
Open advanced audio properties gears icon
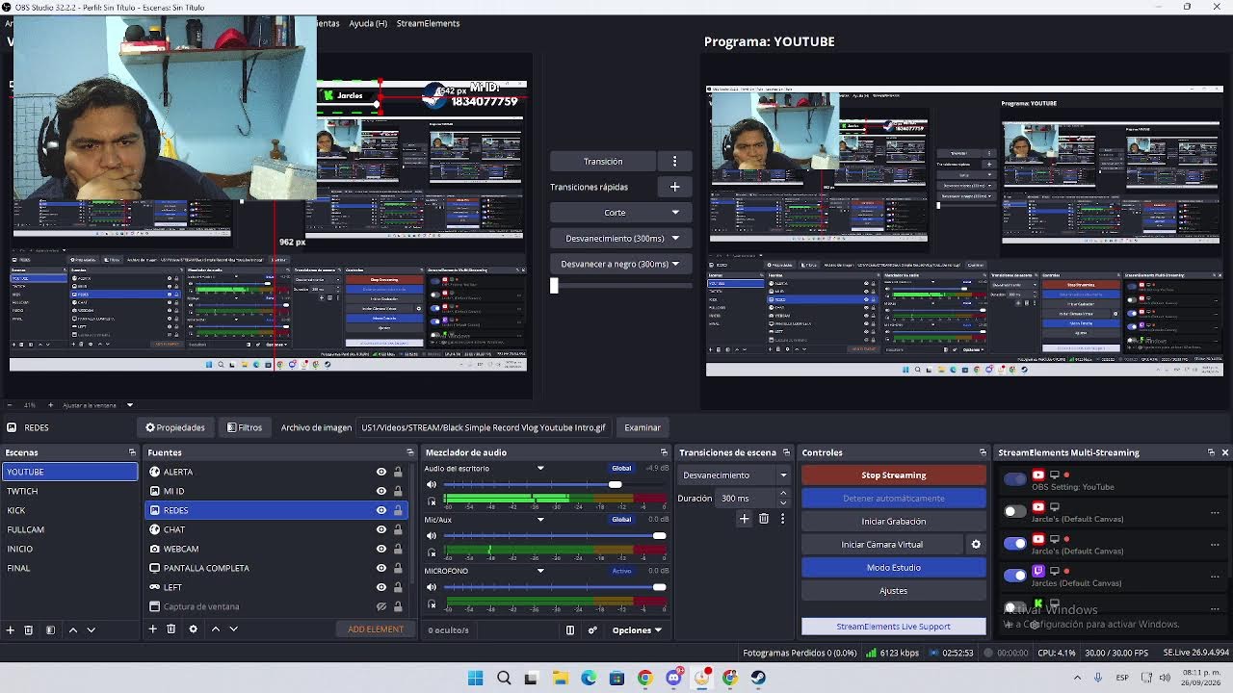click(x=592, y=630)
